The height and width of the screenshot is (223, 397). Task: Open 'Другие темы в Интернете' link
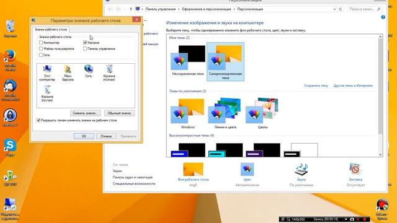(353, 85)
